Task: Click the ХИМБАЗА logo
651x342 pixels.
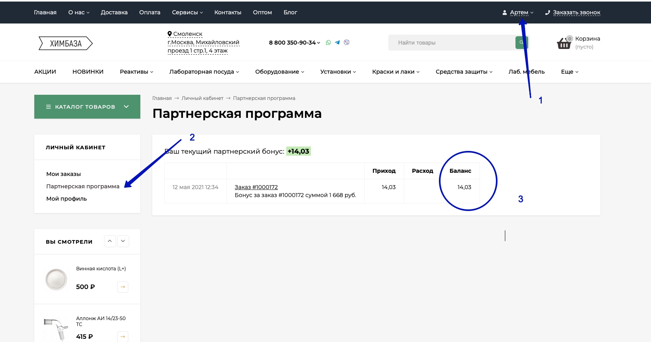Action: click(66, 43)
